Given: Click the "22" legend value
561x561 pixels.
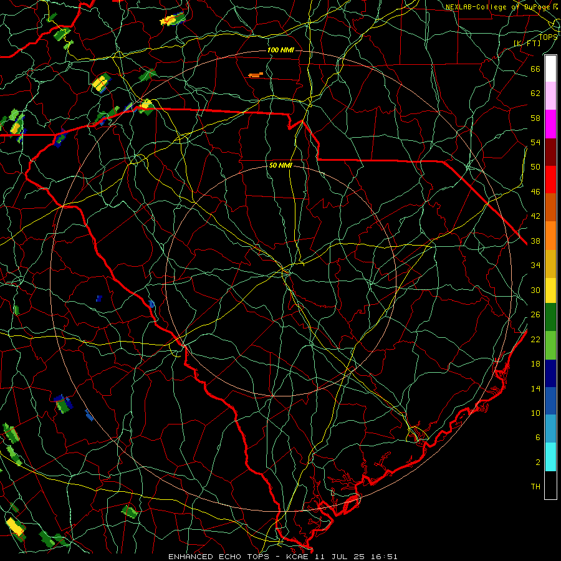Looking at the screenshot, I should 535,339.
